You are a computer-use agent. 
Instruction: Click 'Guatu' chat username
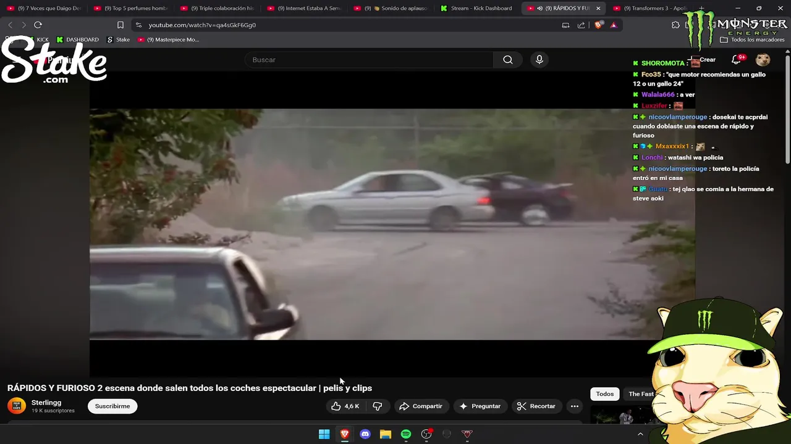pyautogui.click(x=658, y=189)
